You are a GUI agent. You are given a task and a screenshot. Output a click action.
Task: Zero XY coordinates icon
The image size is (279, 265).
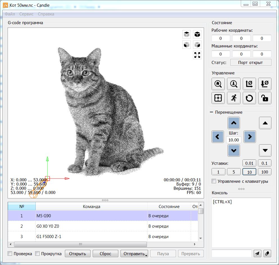point(249,84)
